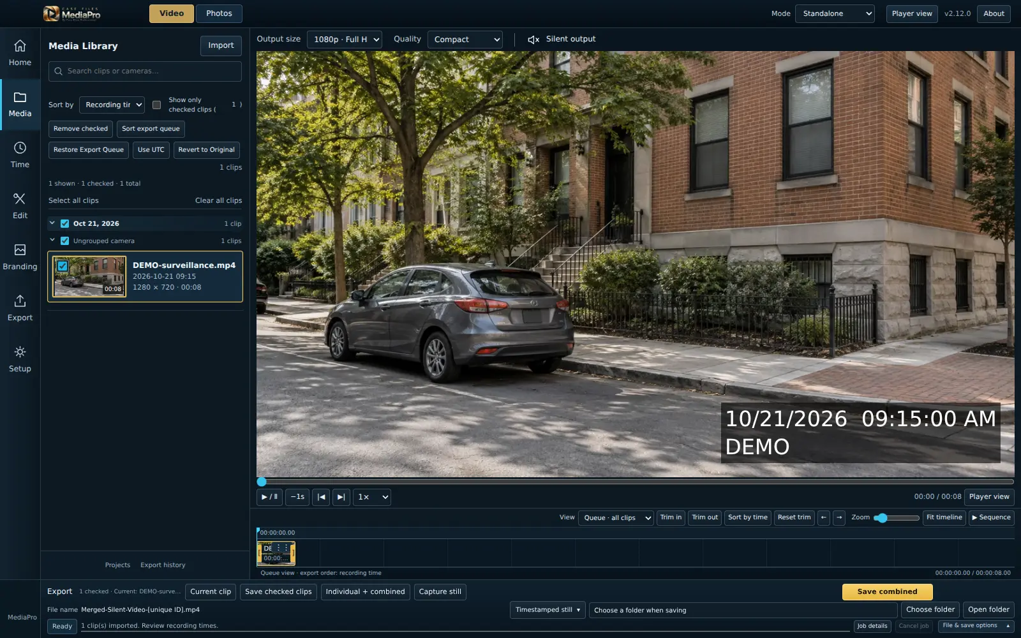Open the Sort by Recording time dropdown
Viewport: 1021px width, 638px height.
tap(112, 105)
